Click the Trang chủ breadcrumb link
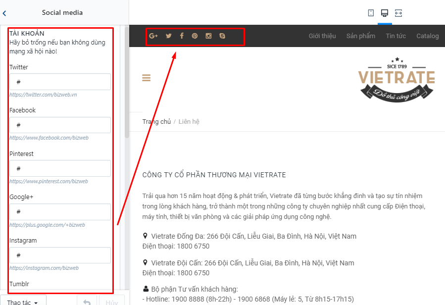 [156, 121]
